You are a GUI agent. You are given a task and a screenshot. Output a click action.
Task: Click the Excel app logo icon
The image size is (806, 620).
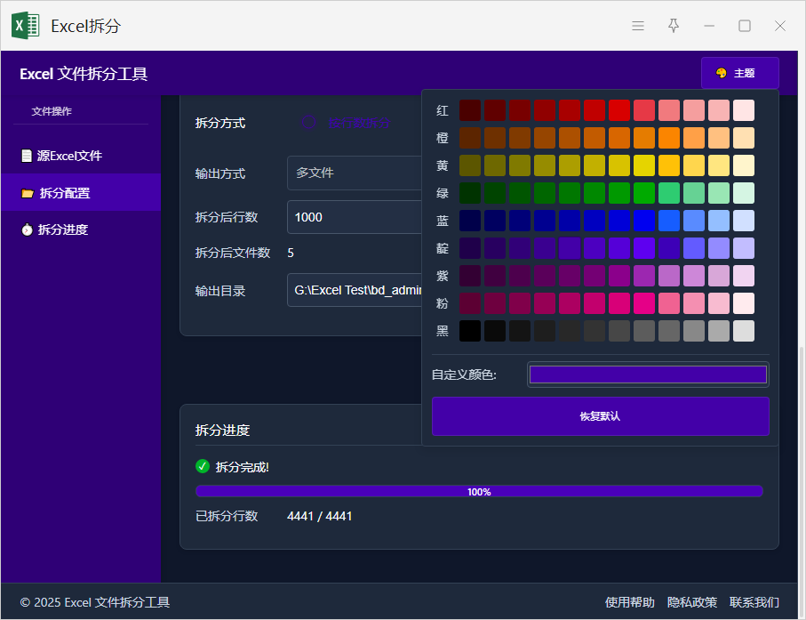pos(26,26)
